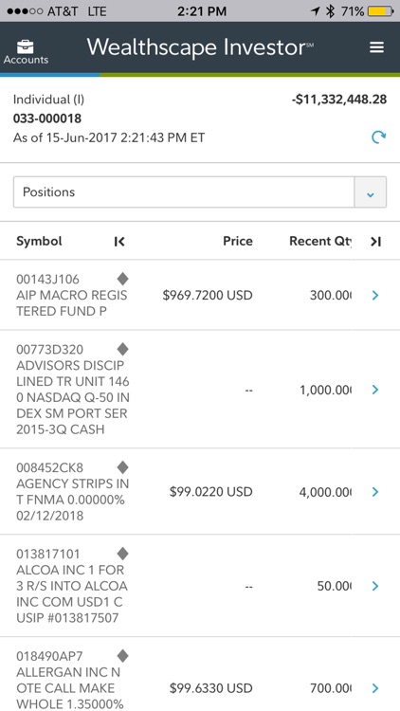
Task: Jump to last column with the right skip icon
Action: tap(375, 242)
